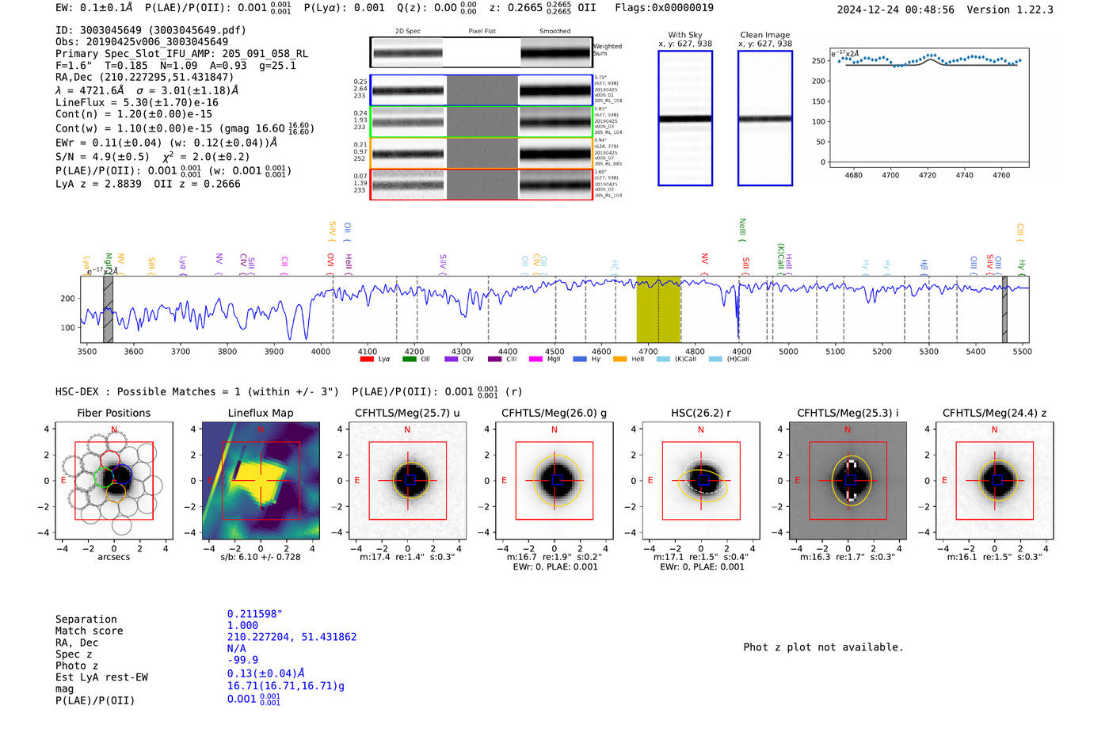Click the Clean Image panel

[765, 118]
